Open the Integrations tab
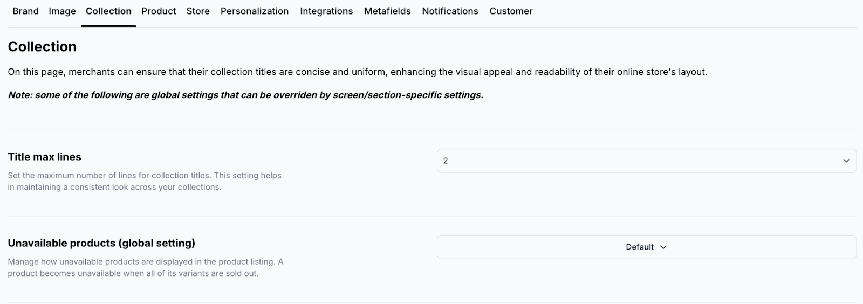The image size is (863, 304). (x=326, y=11)
